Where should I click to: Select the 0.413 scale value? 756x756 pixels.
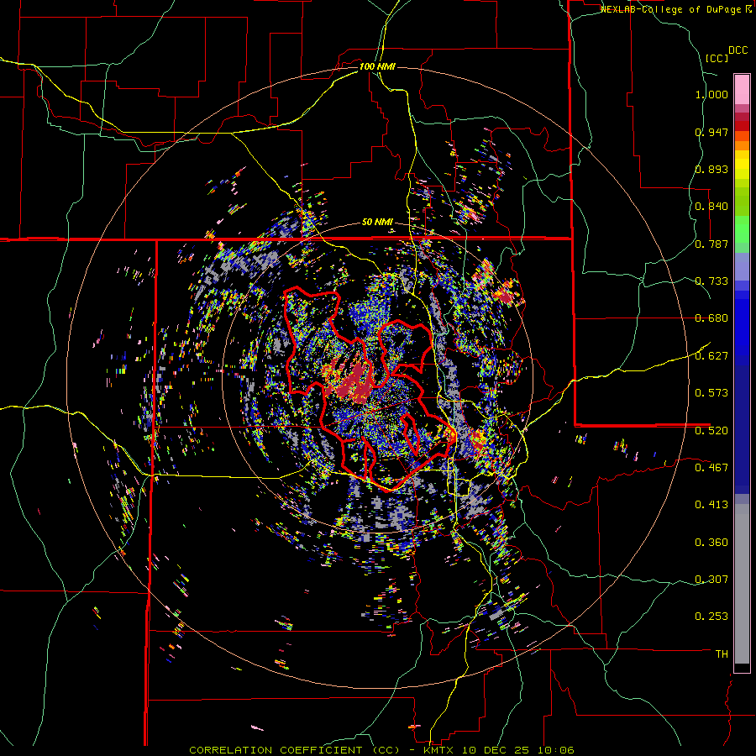(x=711, y=505)
